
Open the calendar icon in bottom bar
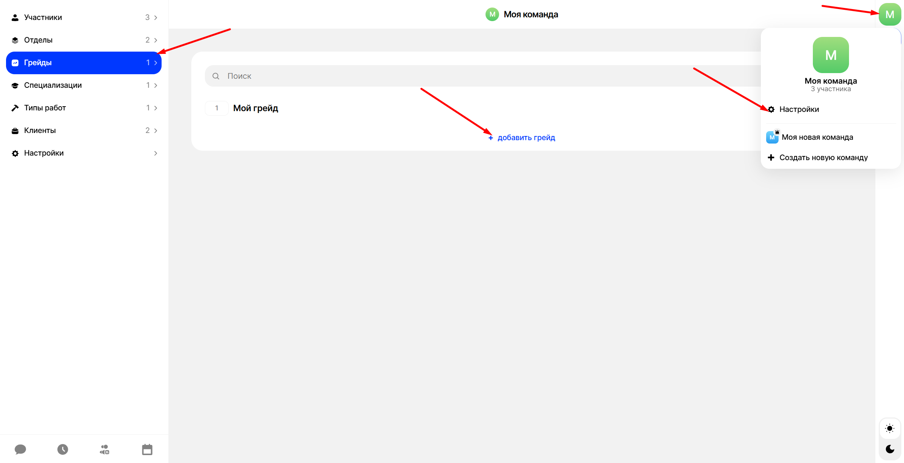click(x=147, y=449)
